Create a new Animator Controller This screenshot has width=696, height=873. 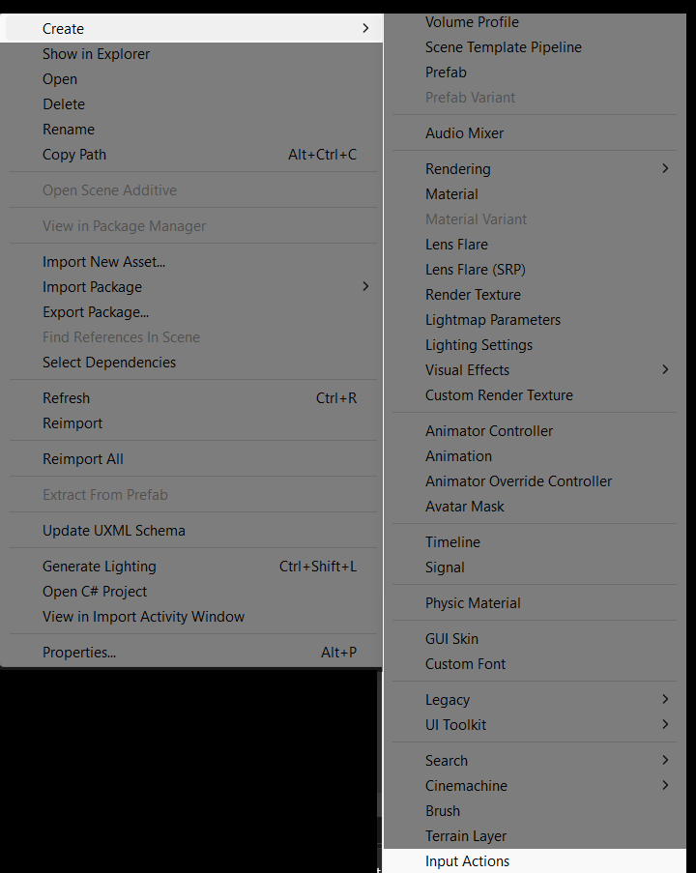point(489,431)
